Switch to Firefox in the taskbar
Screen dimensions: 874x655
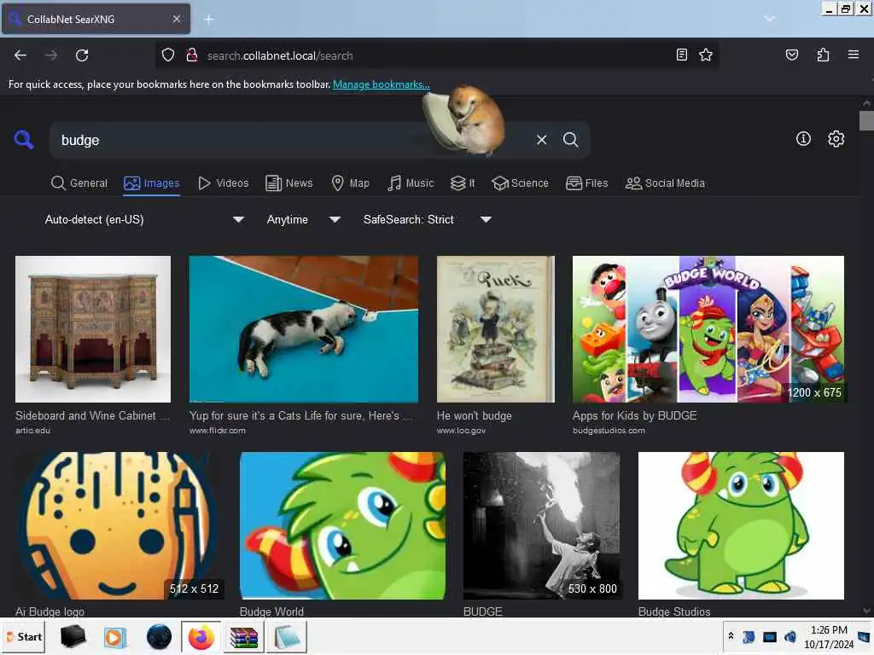point(201,636)
